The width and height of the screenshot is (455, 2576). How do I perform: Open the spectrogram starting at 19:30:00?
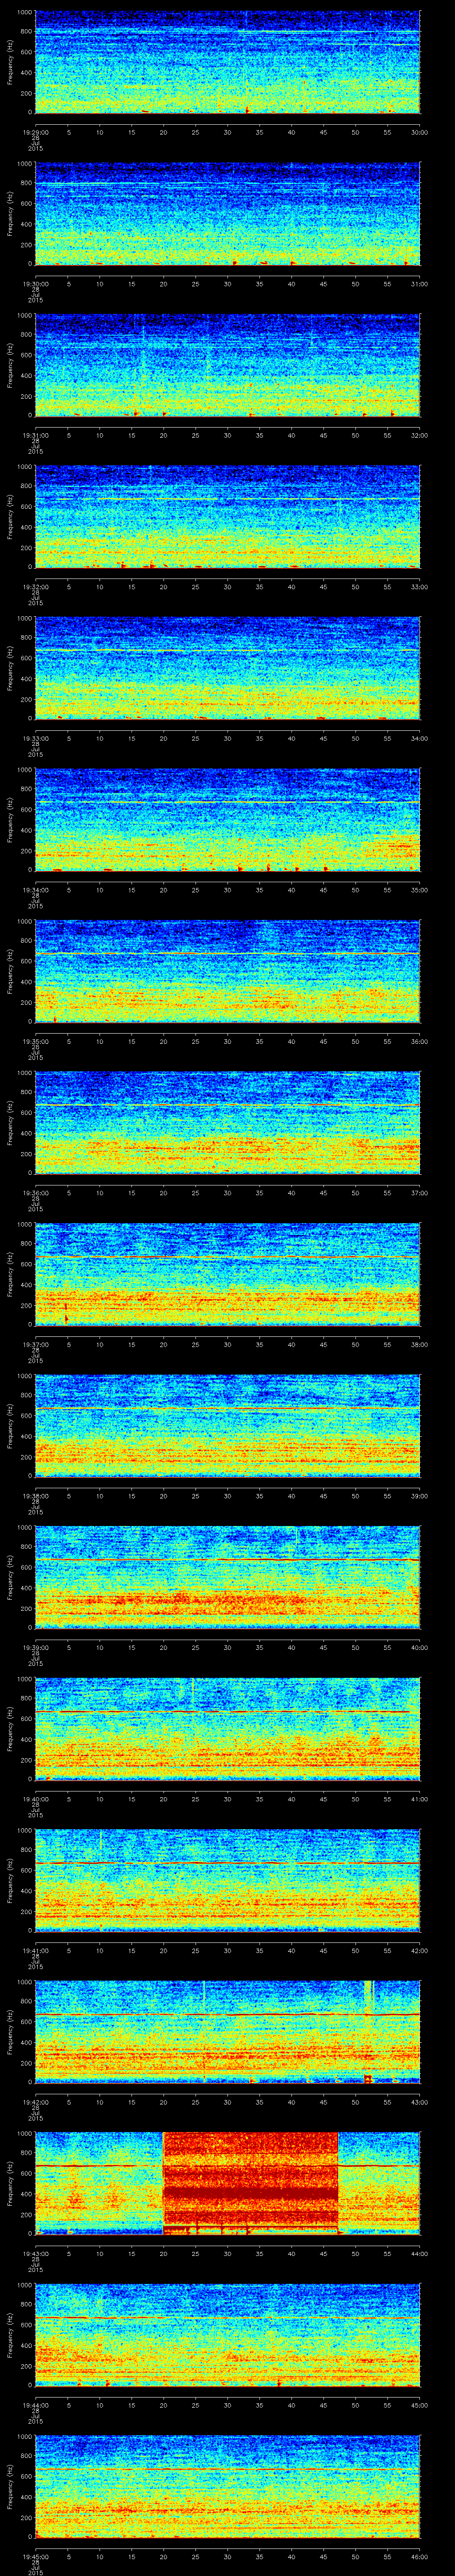227,214
